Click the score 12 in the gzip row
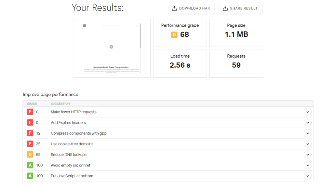Image resolution: width=333 pixels, height=189 pixels. tap(38, 133)
